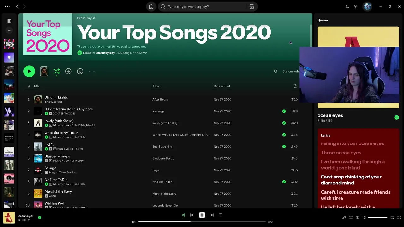The height and width of the screenshot is (227, 404).
Task: Open Liked Songs heart playlist
Action: (x=9, y=58)
